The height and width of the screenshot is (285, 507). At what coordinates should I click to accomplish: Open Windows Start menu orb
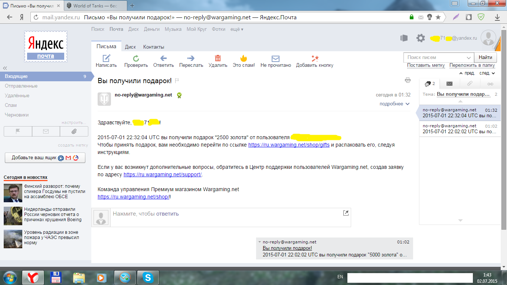pos(10,277)
